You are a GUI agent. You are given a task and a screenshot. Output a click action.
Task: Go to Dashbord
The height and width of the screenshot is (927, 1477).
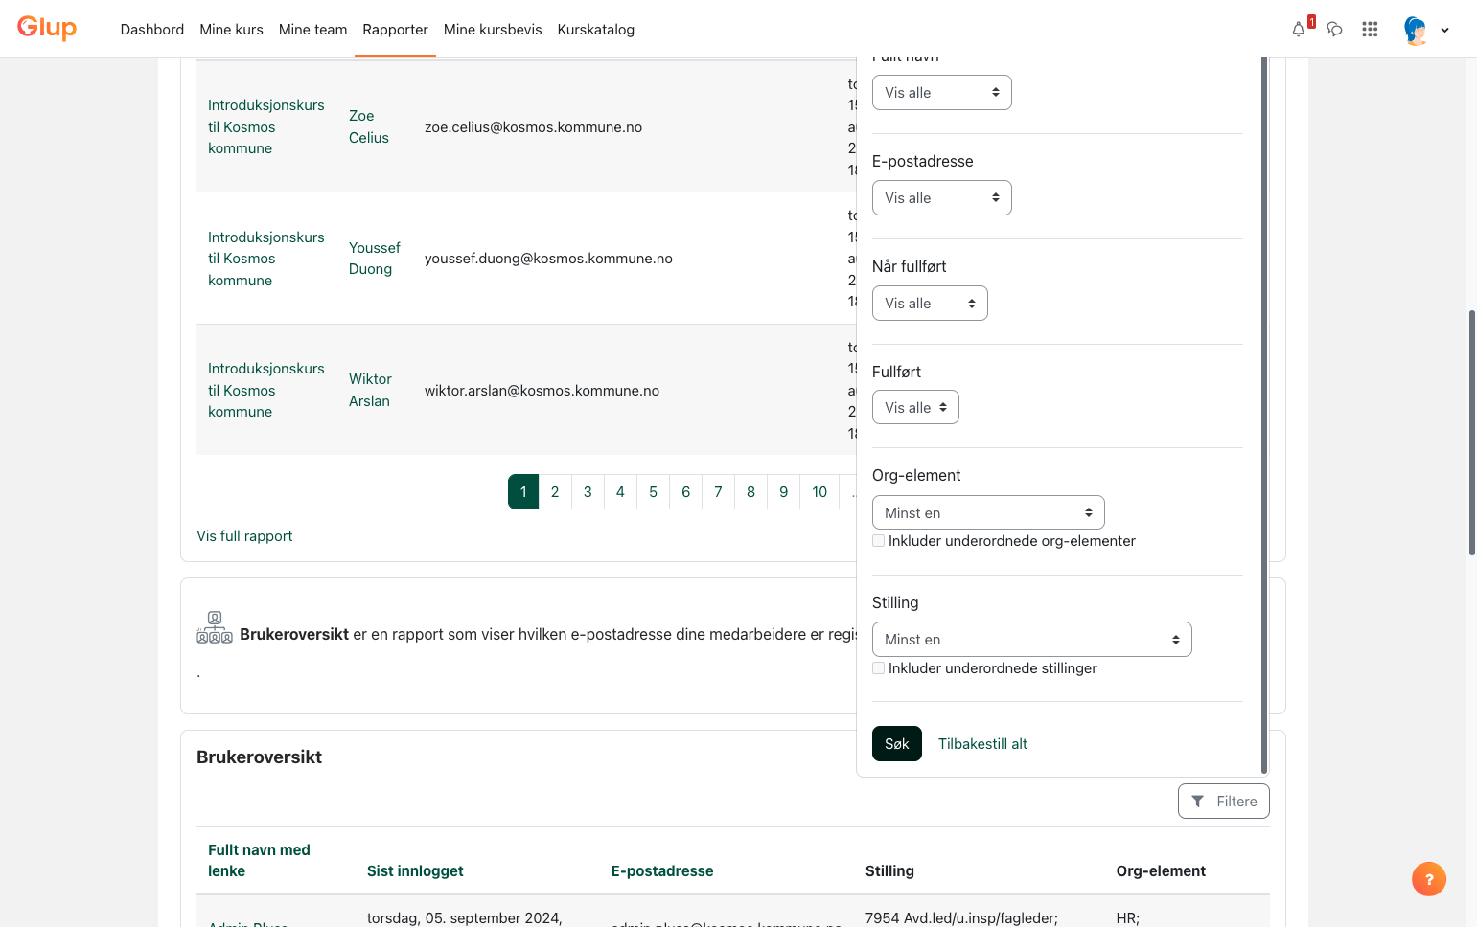tap(152, 30)
